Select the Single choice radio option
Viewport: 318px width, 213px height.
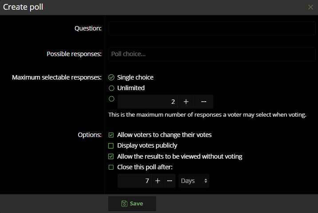click(x=111, y=77)
